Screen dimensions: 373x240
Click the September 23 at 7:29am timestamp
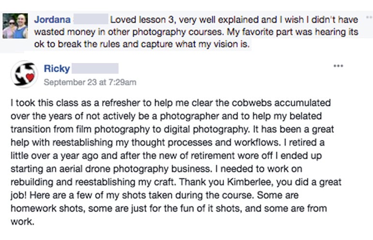pyautogui.click(x=90, y=82)
